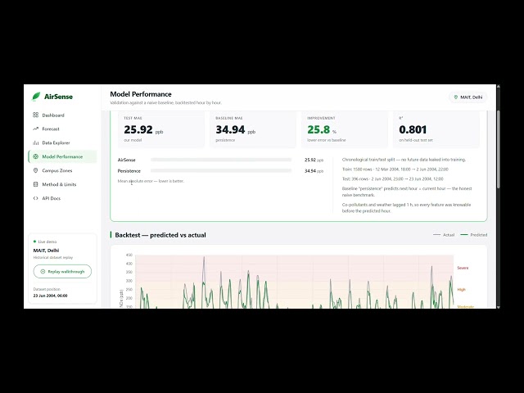Click the High label on chart

coord(461,289)
